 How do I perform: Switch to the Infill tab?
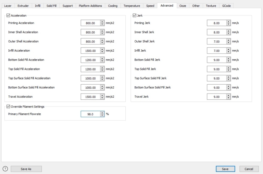(38, 6)
